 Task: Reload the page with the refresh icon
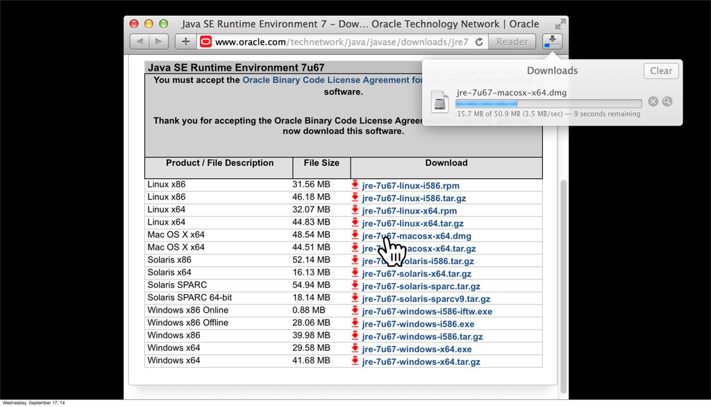[x=479, y=42]
